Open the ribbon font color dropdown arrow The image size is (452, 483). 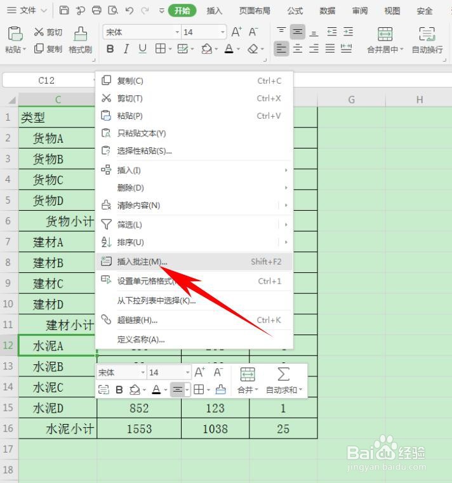[238, 49]
